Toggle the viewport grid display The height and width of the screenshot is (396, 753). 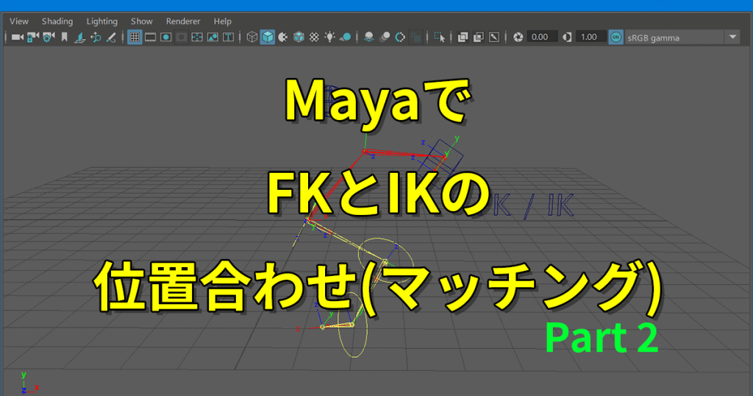pos(135,37)
